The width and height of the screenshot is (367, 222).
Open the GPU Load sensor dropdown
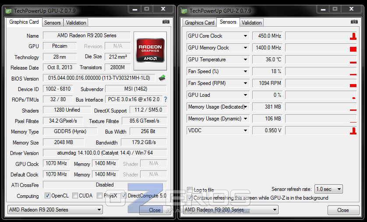(x=245, y=95)
